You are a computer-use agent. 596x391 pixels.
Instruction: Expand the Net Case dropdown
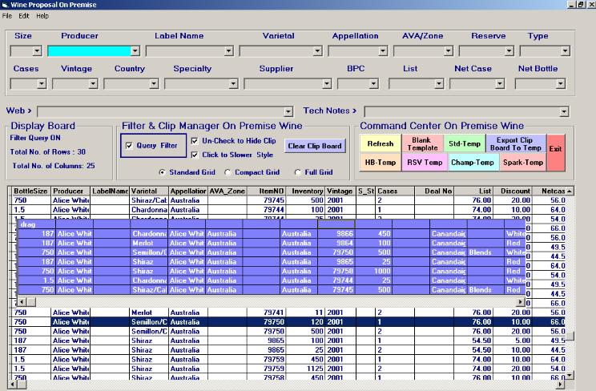[x=500, y=83]
